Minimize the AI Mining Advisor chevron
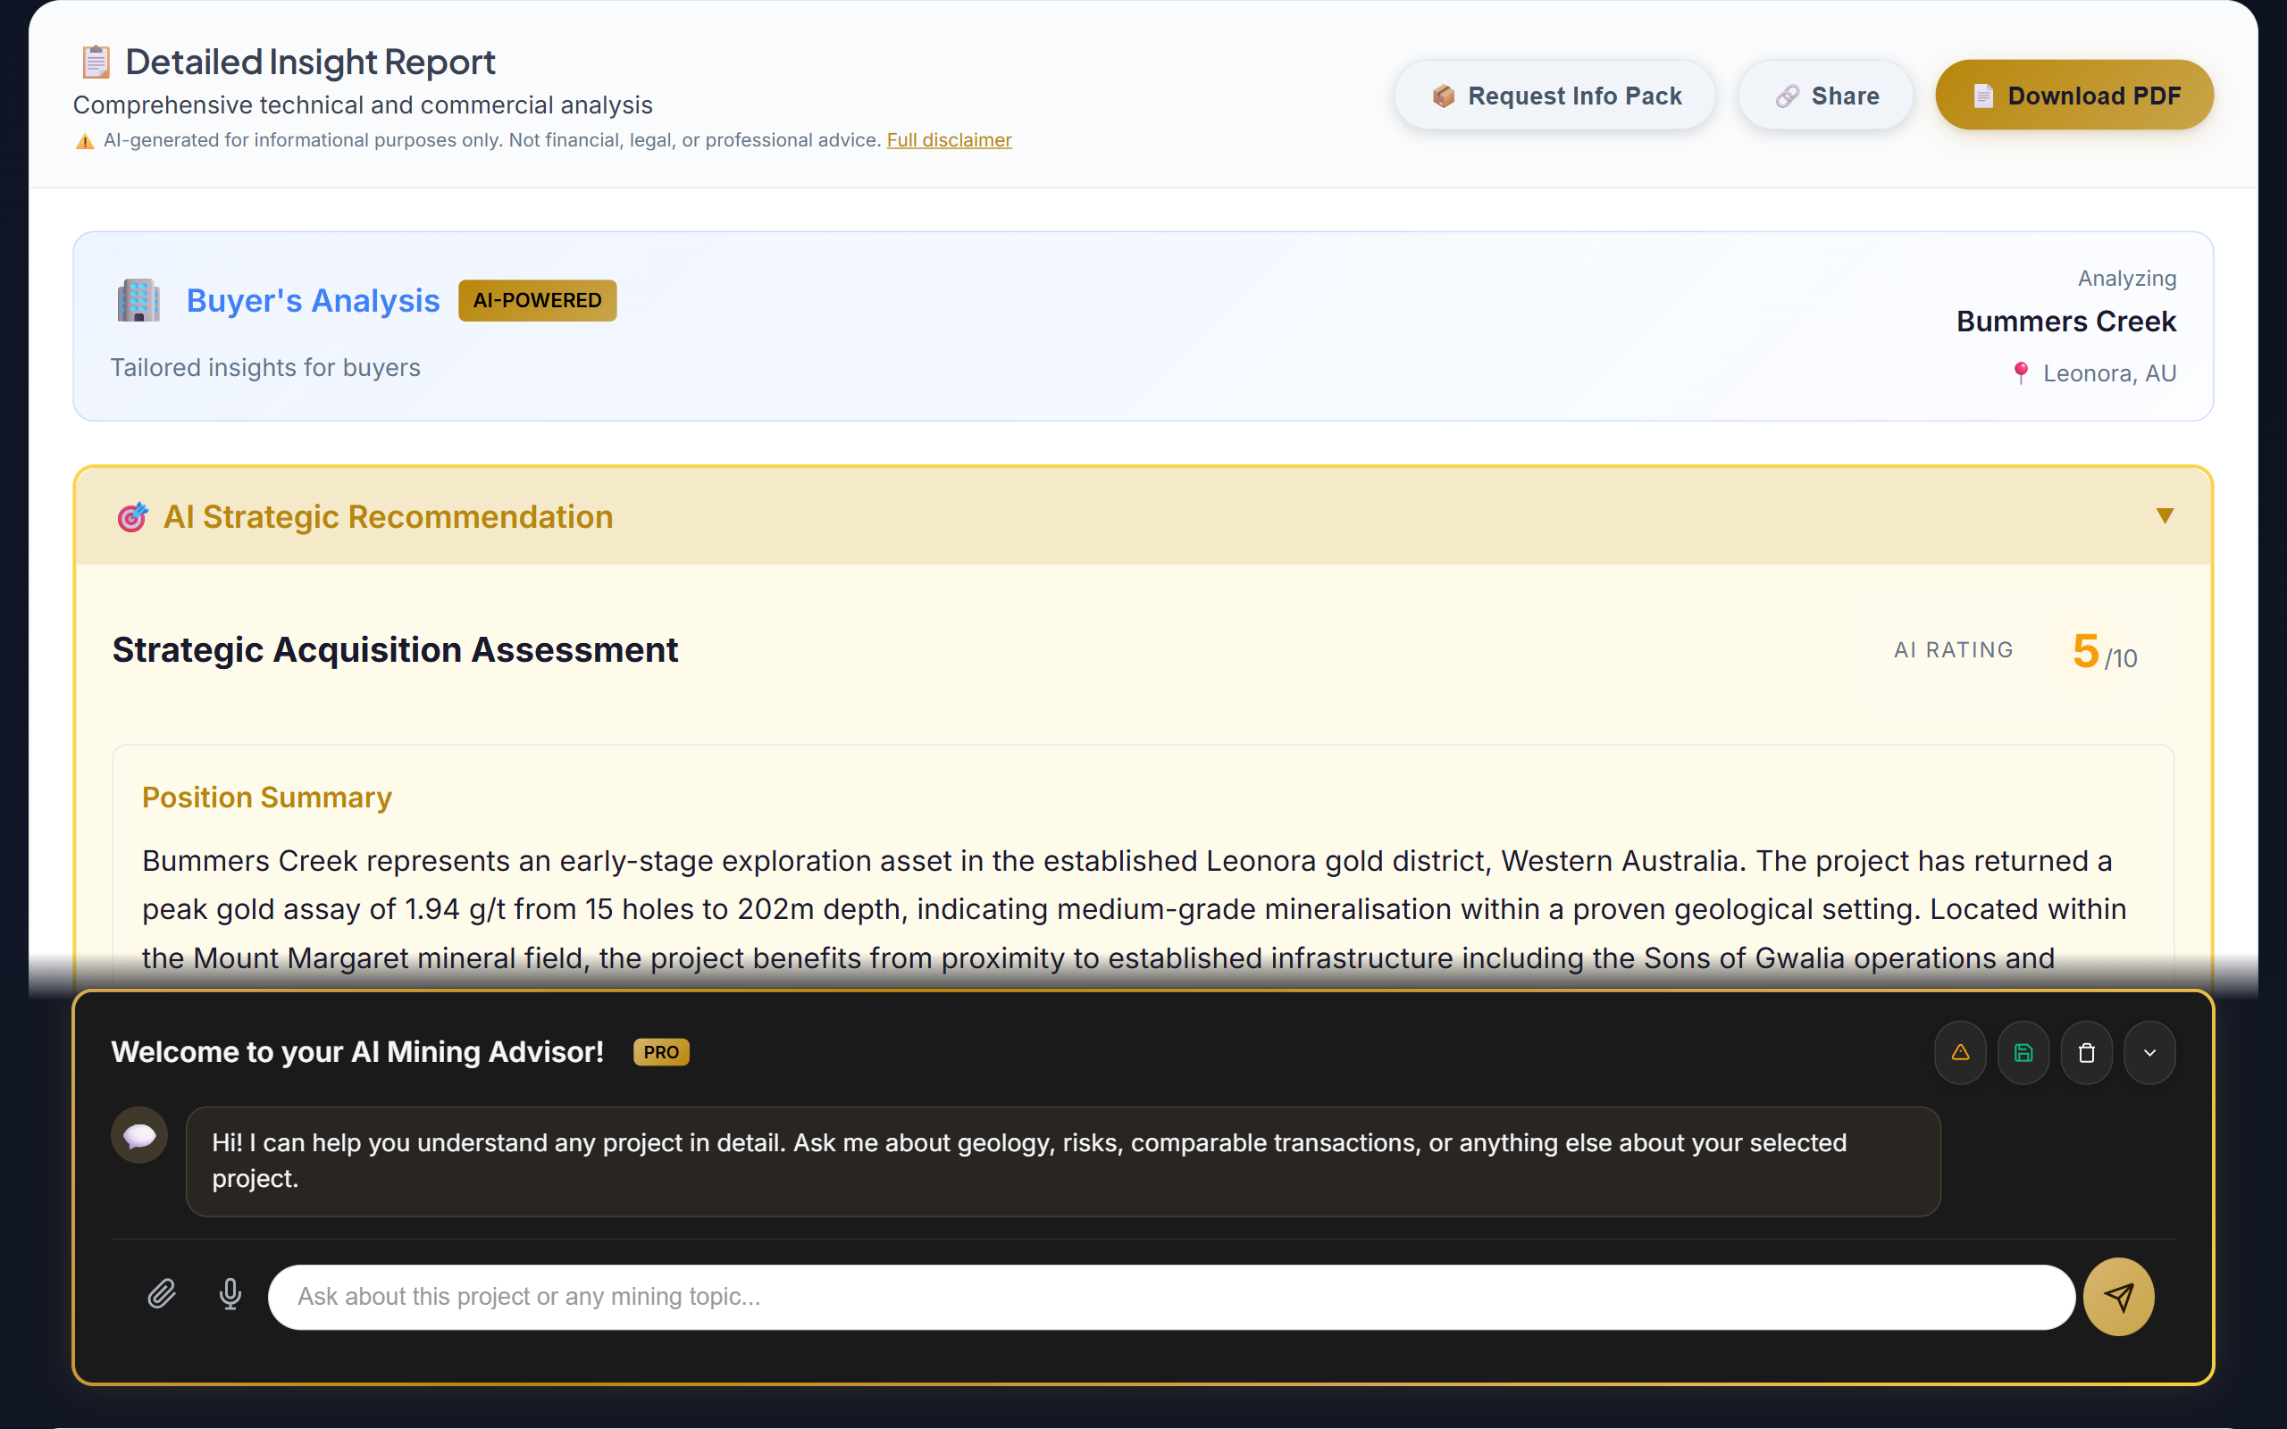 (2149, 1052)
